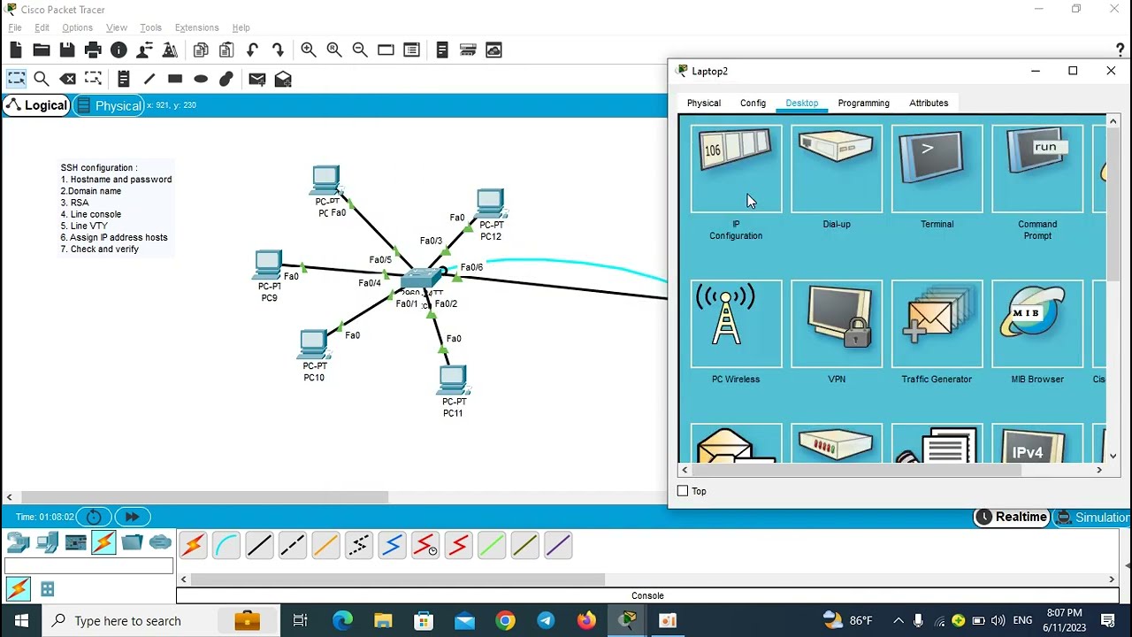1132x637 pixels.
Task: Click PC11 device in workspace
Action: 452,380
